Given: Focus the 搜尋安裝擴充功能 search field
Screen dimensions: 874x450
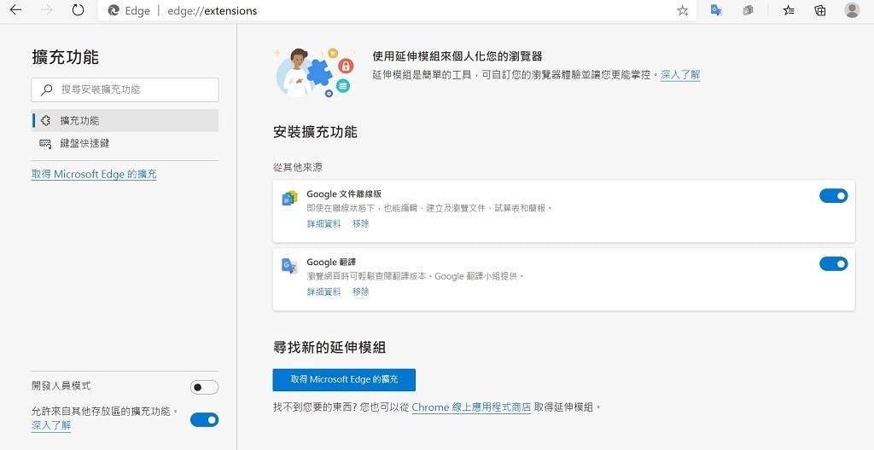Looking at the screenshot, I should tap(125, 89).
